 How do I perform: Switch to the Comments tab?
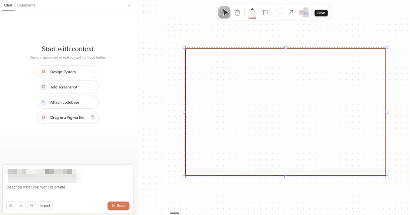coord(26,5)
